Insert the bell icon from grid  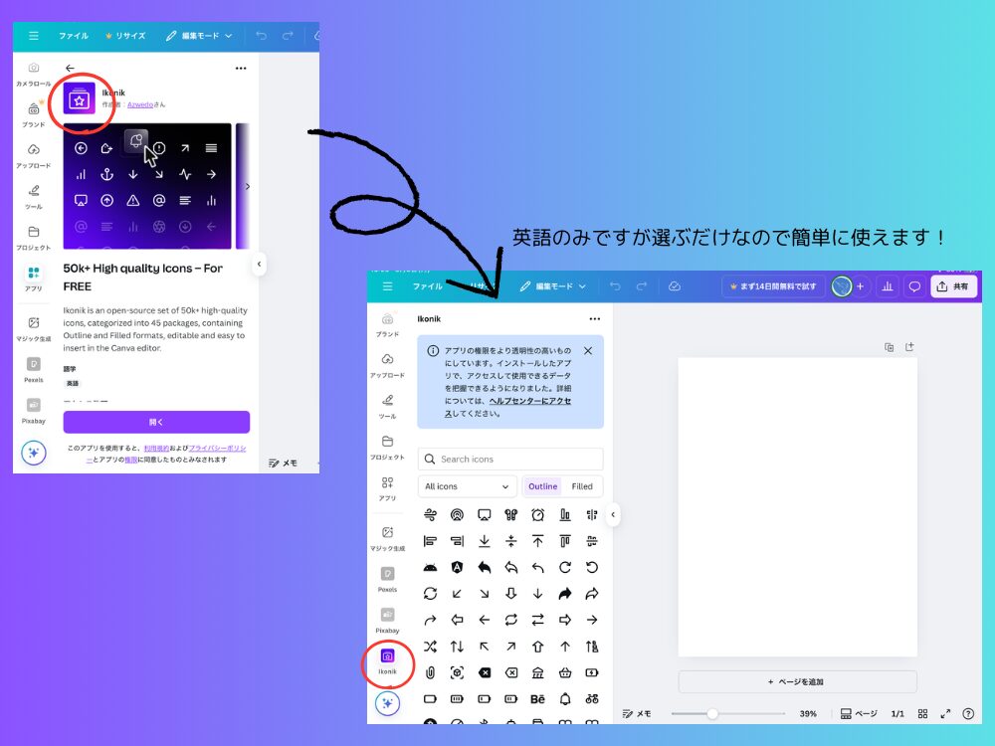[565, 699]
